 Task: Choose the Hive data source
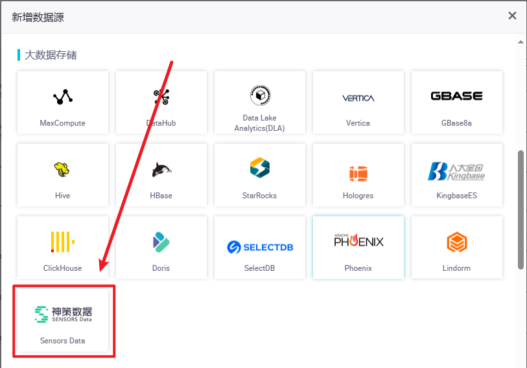(x=63, y=175)
